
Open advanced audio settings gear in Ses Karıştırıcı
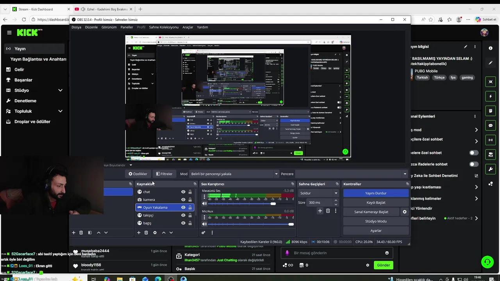[x=203, y=232]
